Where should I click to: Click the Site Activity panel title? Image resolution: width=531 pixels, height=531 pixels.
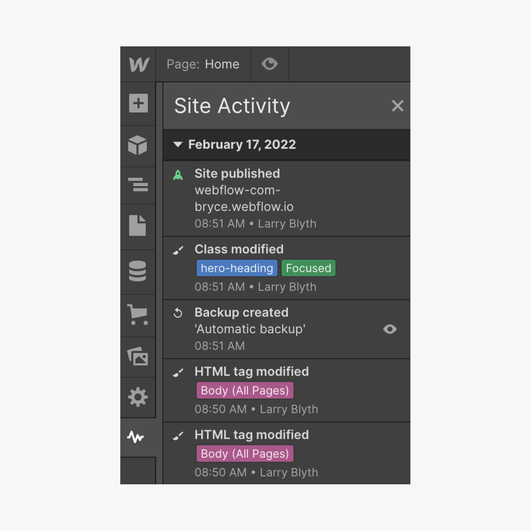click(x=232, y=106)
